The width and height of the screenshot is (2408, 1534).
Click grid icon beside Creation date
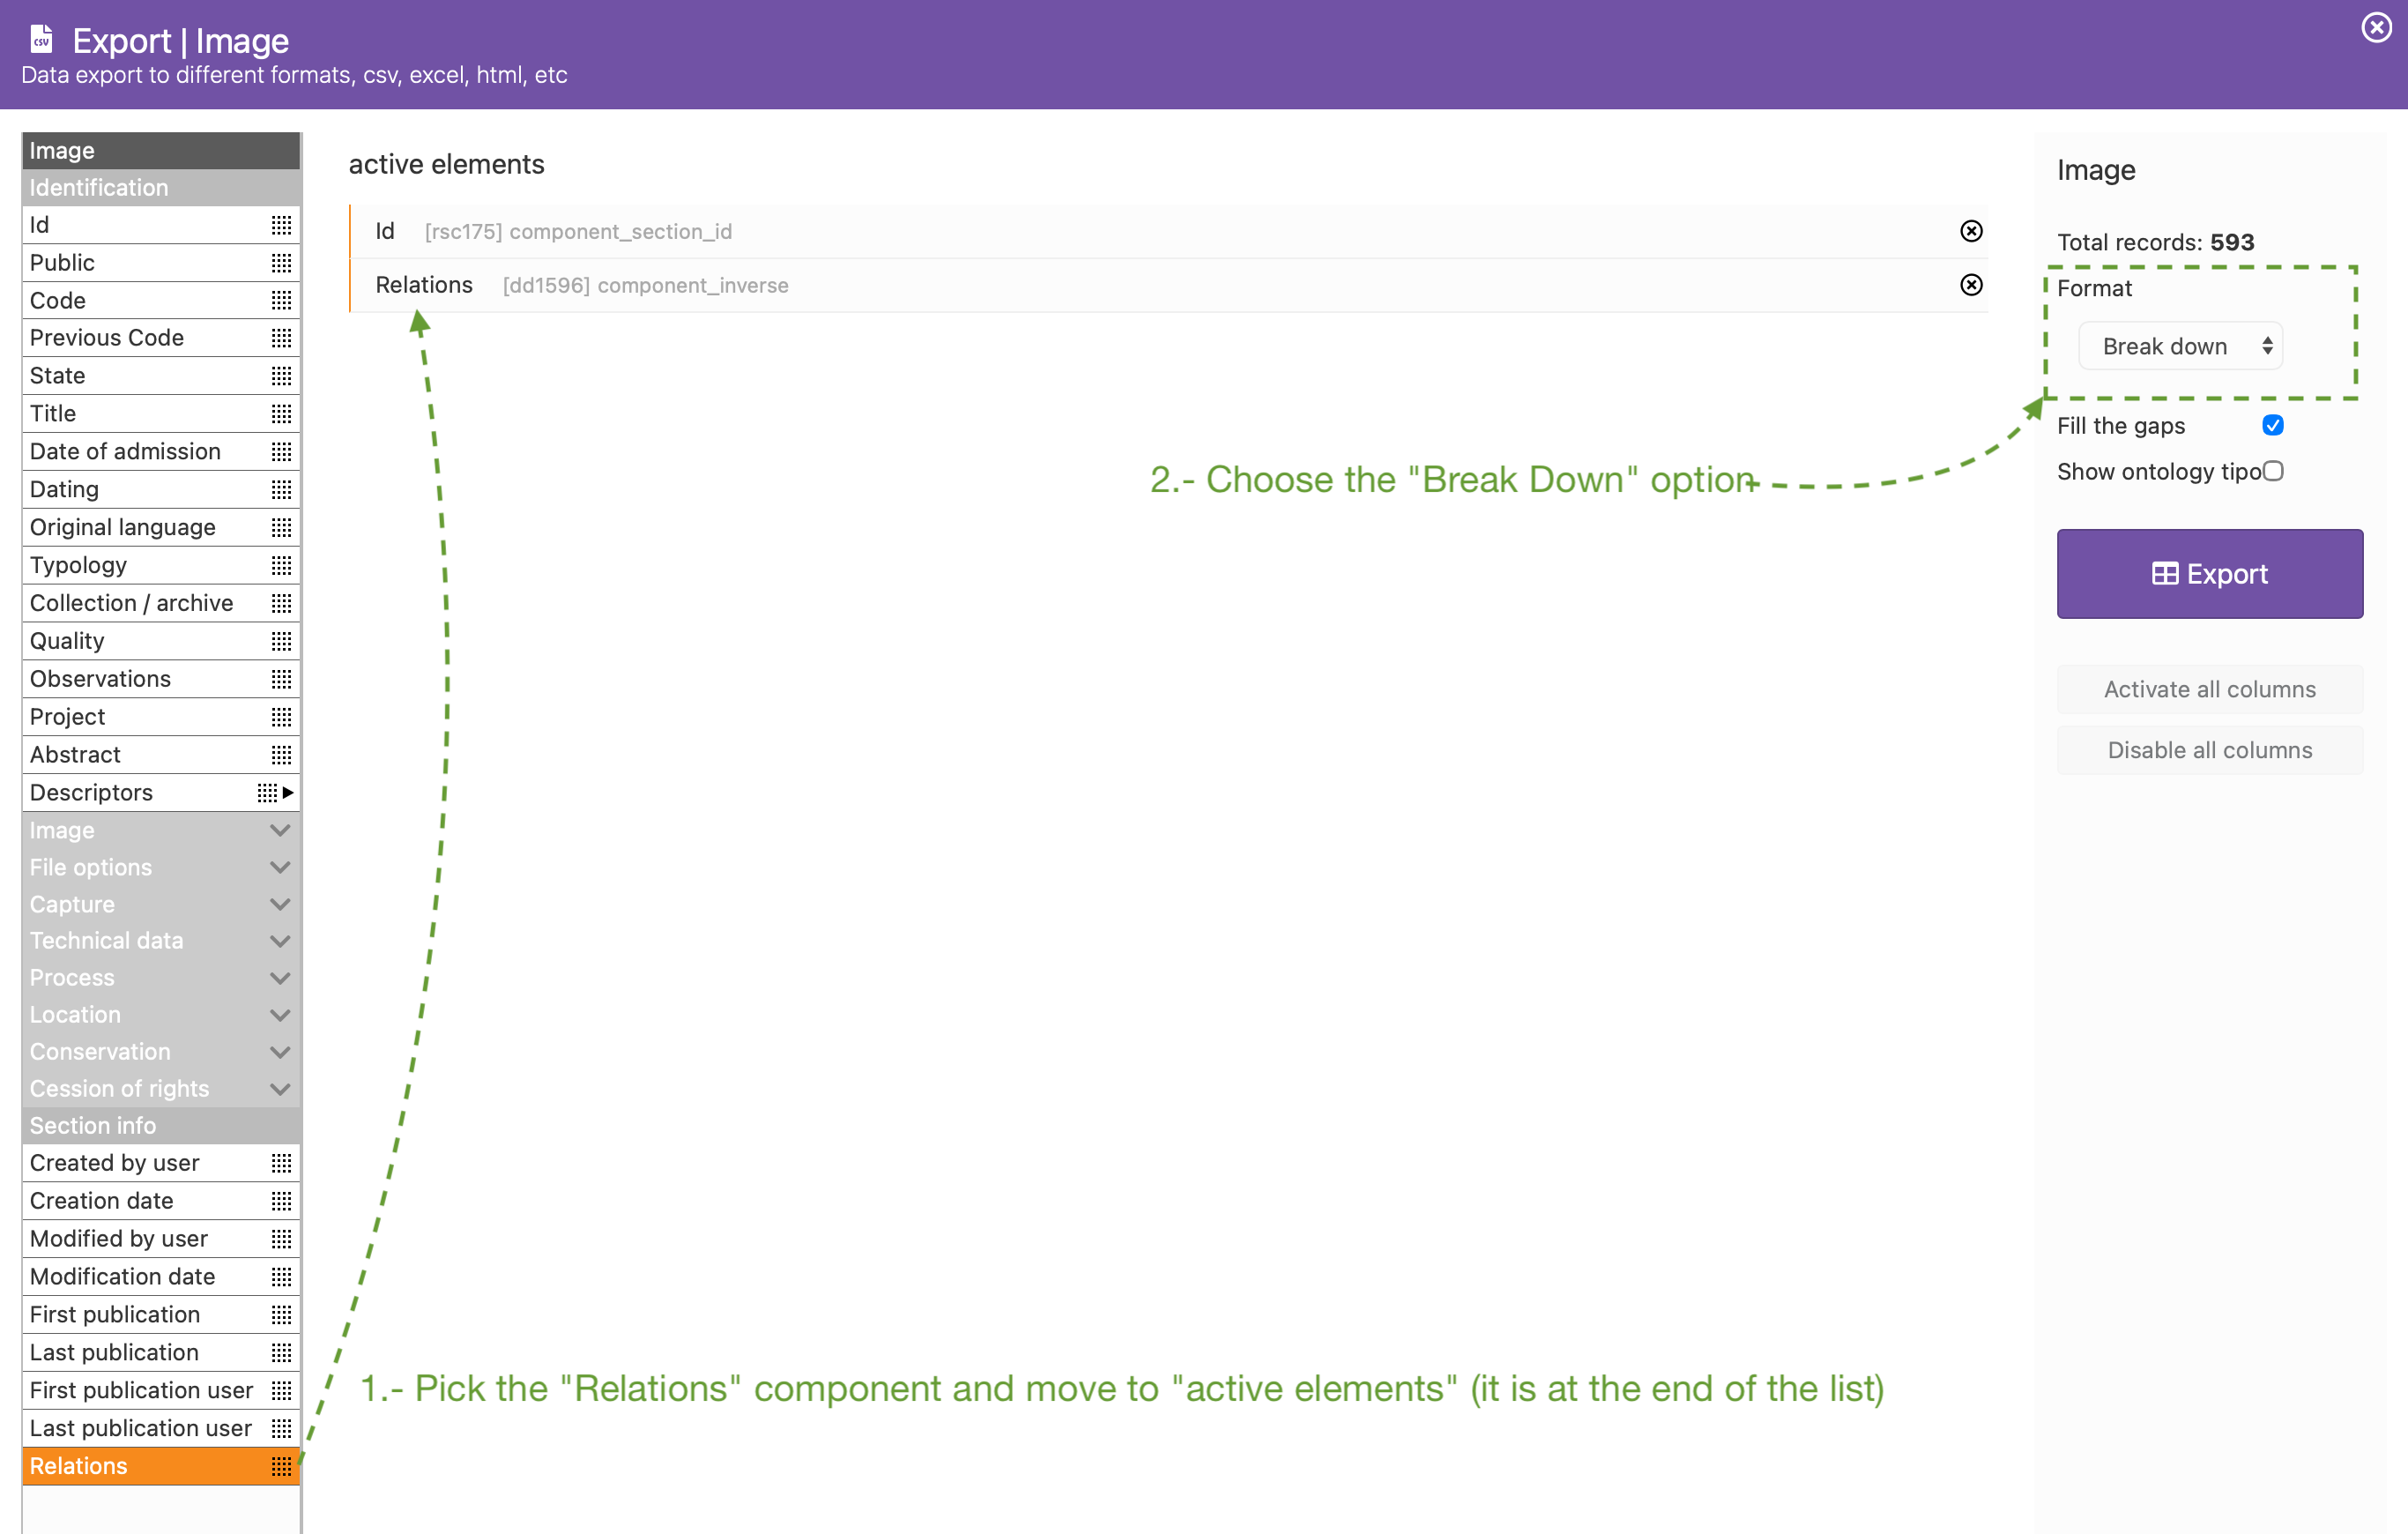pos(281,1200)
